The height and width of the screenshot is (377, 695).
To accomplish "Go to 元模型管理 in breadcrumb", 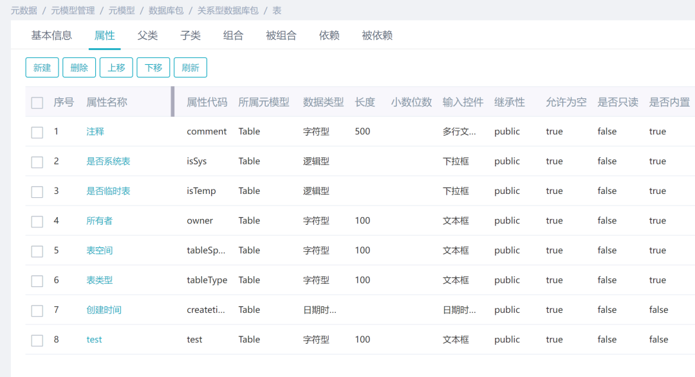I will [73, 11].
